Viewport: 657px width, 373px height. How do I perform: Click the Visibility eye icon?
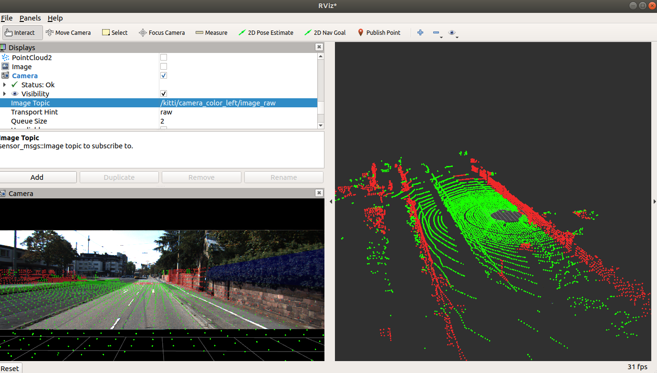pos(15,94)
